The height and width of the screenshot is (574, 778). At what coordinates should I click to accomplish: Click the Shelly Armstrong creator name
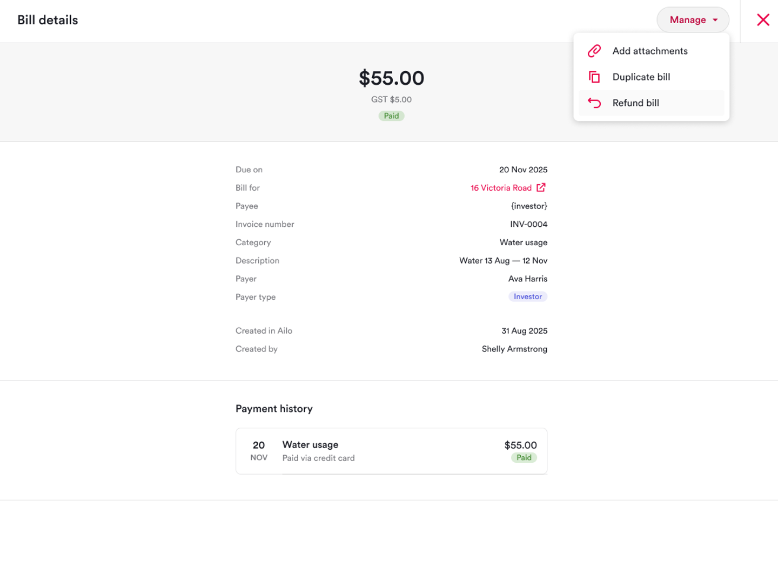click(x=514, y=349)
